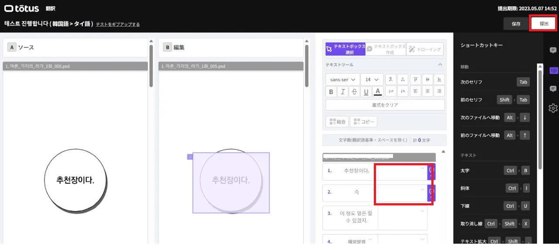Toggle bold formatting

coord(331,91)
